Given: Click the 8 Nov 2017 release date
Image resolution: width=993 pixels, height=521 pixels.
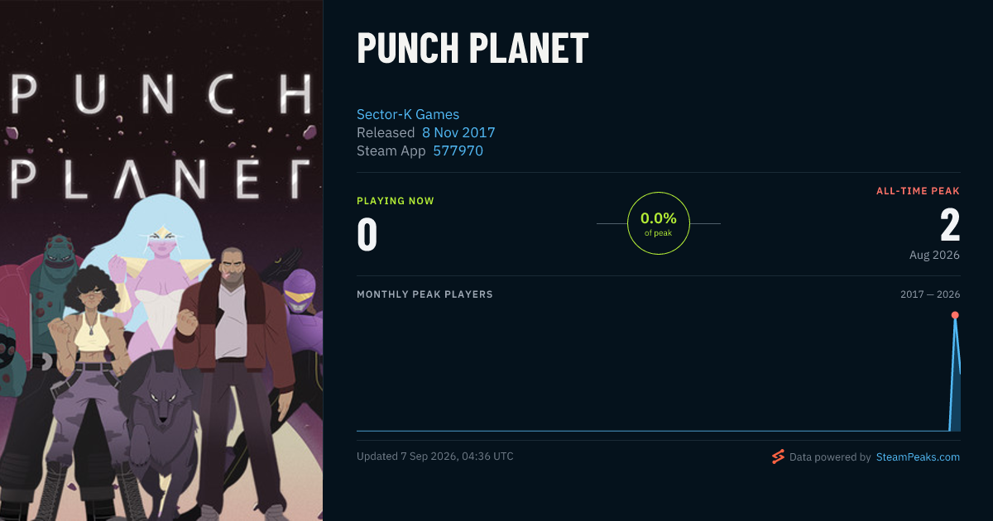Looking at the screenshot, I should pos(458,132).
